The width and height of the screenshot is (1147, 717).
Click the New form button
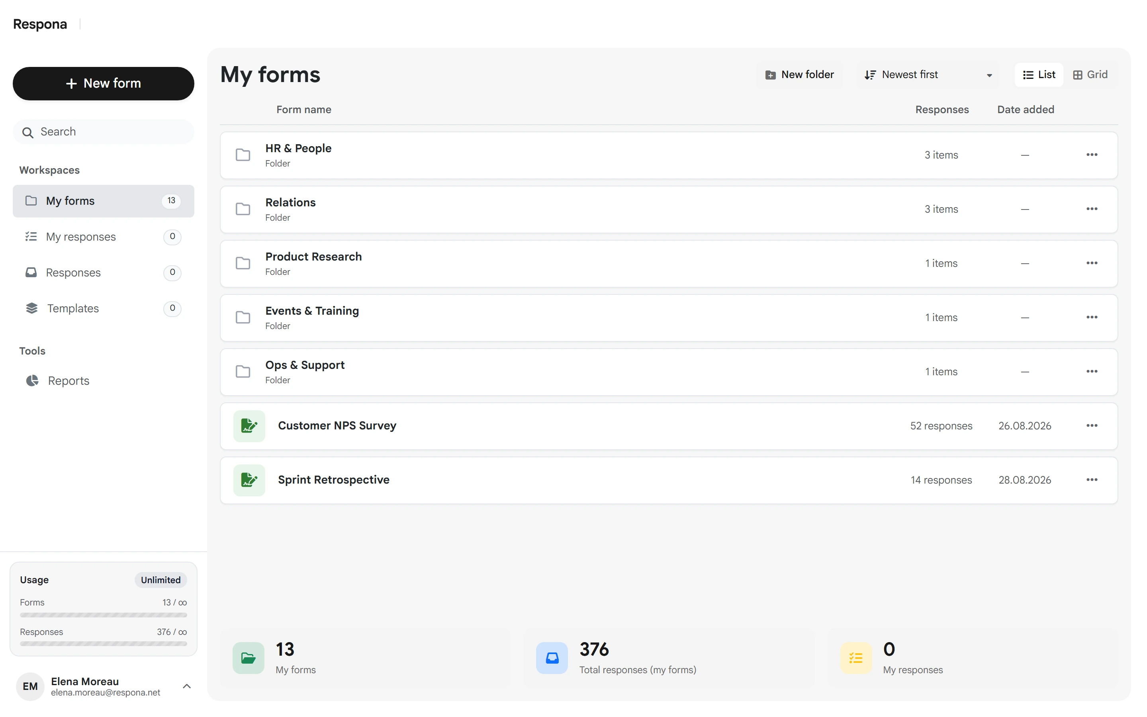click(x=103, y=84)
